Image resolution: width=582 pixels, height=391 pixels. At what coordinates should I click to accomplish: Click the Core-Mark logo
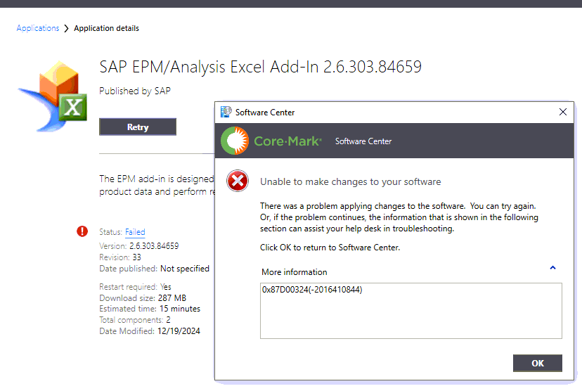coord(271,141)
